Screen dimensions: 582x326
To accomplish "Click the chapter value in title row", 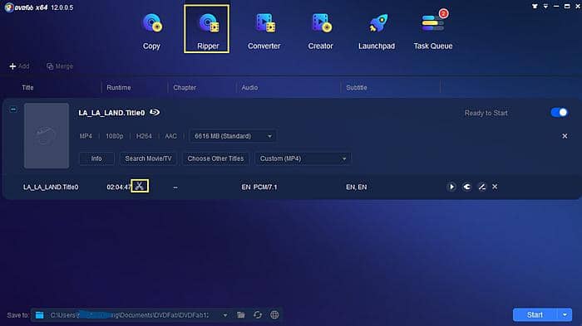I will click(175, 187).
